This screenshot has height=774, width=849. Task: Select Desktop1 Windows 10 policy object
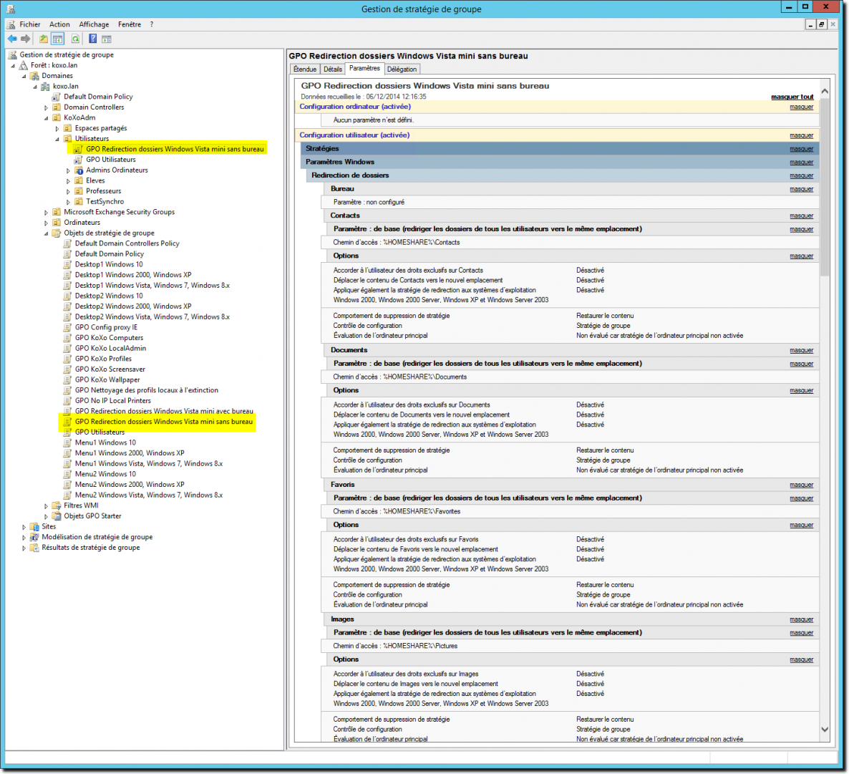point(109,265)
